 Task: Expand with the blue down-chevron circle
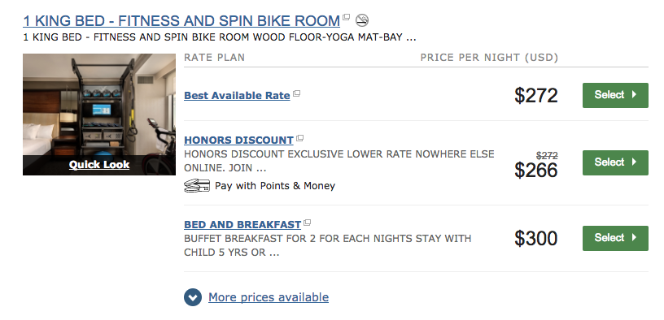point(193,297)
